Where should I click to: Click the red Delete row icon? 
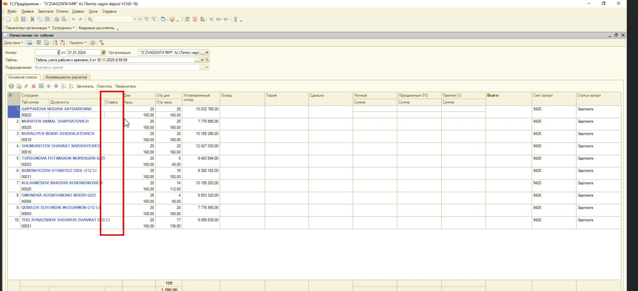pos(34,86)
